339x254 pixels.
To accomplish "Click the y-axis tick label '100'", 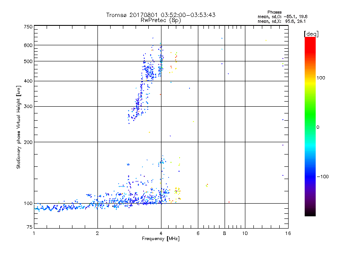I will (28, 203).
